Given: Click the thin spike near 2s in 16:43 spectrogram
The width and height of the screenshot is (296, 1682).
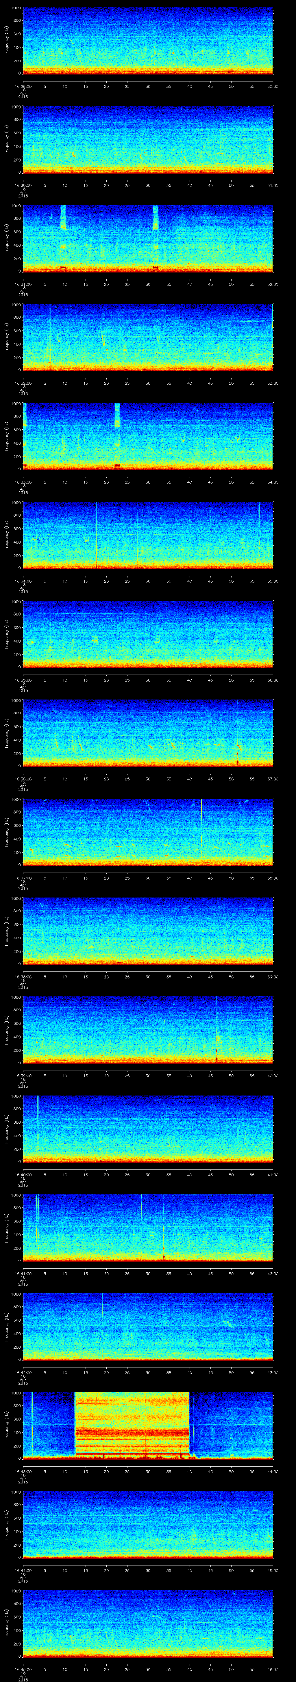Looking at the screenshot, I should tap(32, 1425).
